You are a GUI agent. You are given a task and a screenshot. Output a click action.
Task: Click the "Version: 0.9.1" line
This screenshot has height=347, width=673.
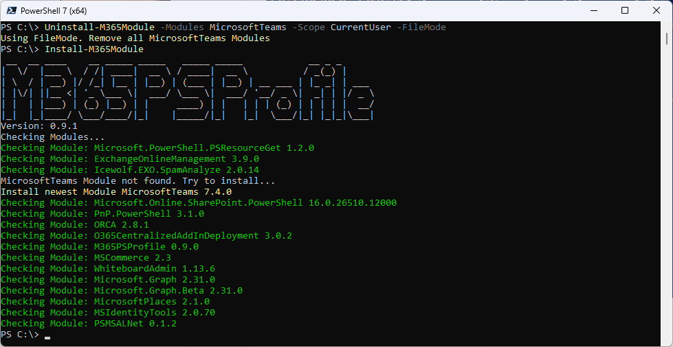coord(39,126)
